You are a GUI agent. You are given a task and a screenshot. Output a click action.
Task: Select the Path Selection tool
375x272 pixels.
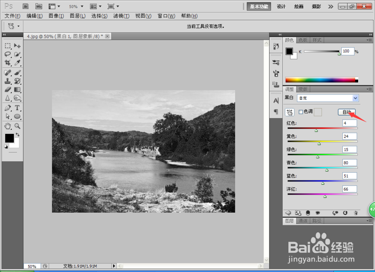point(7,116)
